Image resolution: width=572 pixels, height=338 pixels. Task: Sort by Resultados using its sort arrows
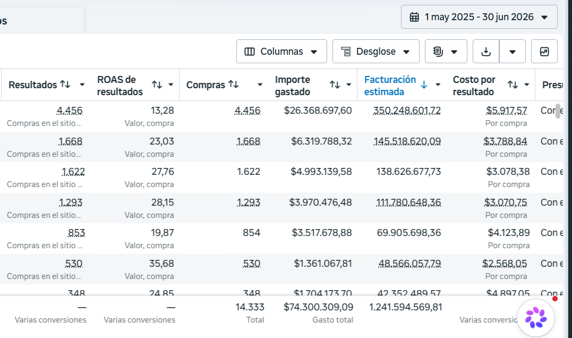[x=65, y=84]
